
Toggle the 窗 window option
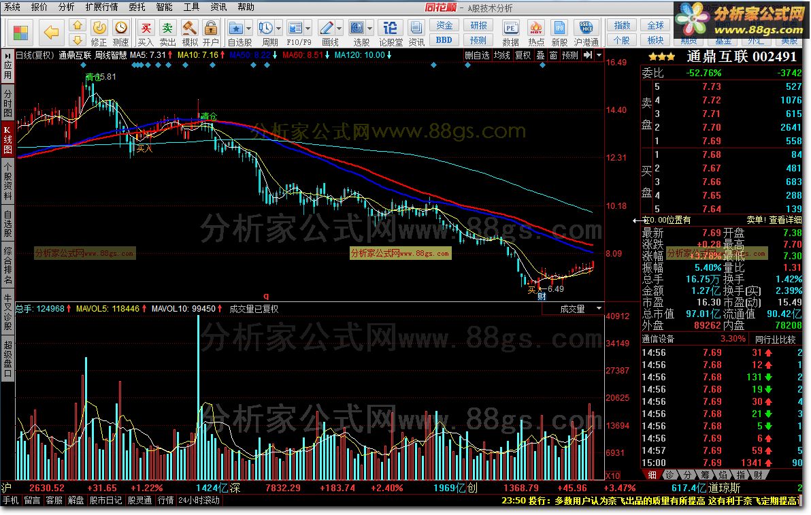pos(553,55)
